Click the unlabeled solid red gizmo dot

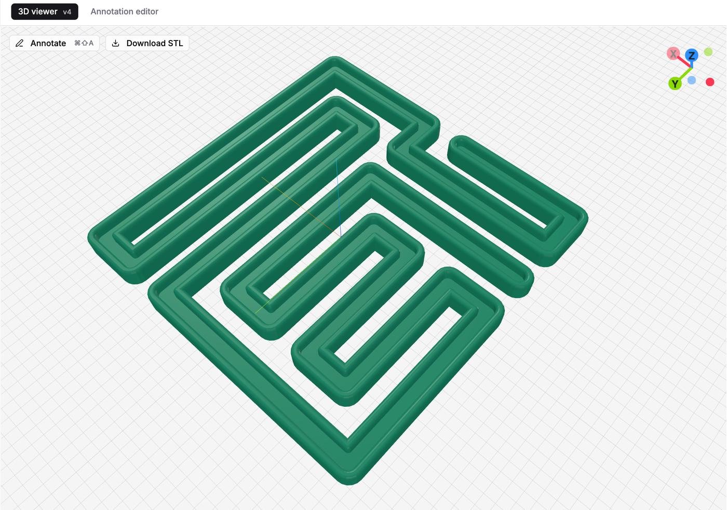click(x=710, y=82)
